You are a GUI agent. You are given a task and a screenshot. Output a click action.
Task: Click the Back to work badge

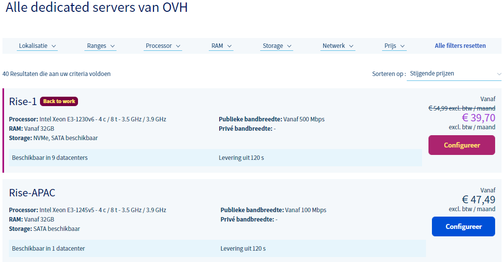(x=59, y=102)
